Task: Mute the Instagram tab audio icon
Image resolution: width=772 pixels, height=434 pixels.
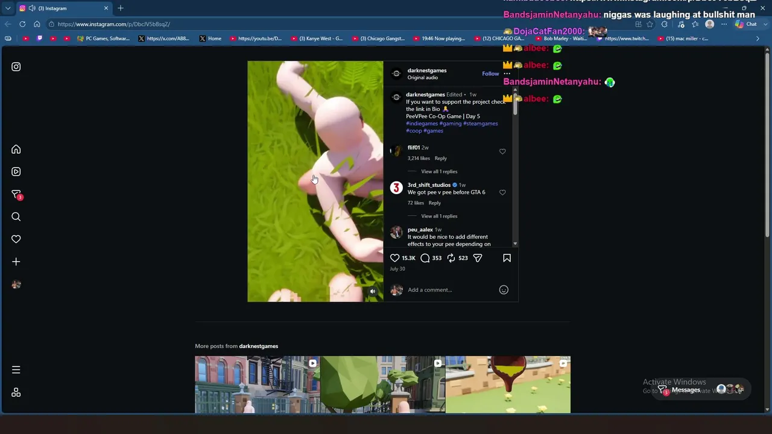Action: pos(31,8)
